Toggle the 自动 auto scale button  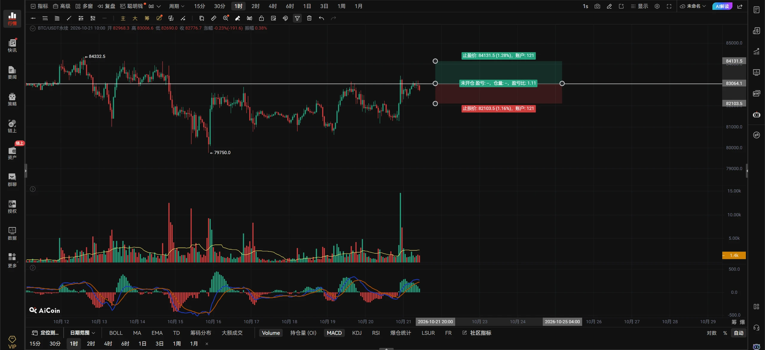pyautogui.click(x=738, y=333)
